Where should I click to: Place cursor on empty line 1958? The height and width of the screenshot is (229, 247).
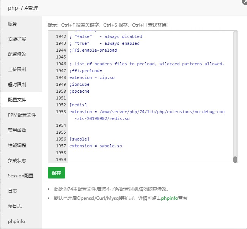click(150, 153)
